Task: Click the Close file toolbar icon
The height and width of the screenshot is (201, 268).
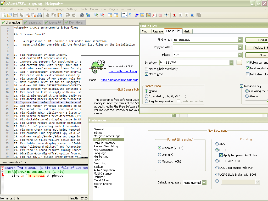Action: click(x=27, y=15)
